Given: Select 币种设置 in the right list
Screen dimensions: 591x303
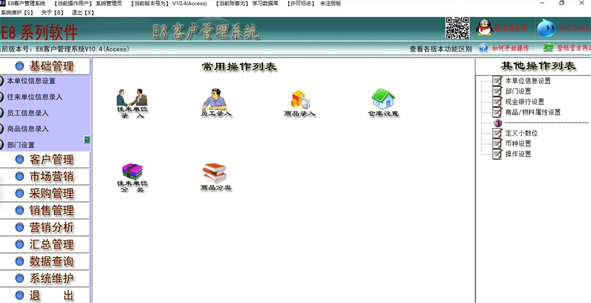Looking at the screenshot, I should click(517, 144).
